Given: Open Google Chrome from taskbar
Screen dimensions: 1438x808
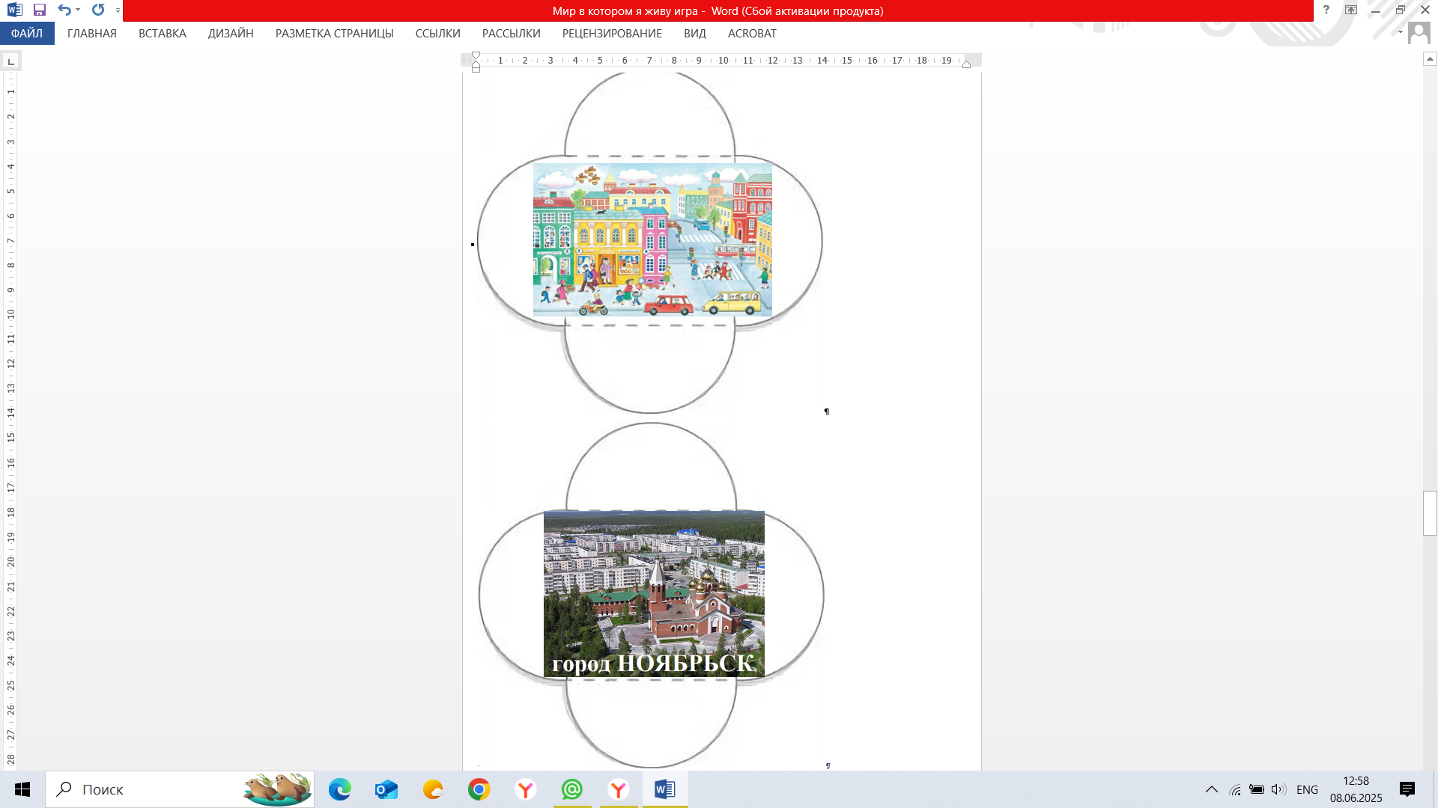Looking at the screenshot, I should point(479,789).
